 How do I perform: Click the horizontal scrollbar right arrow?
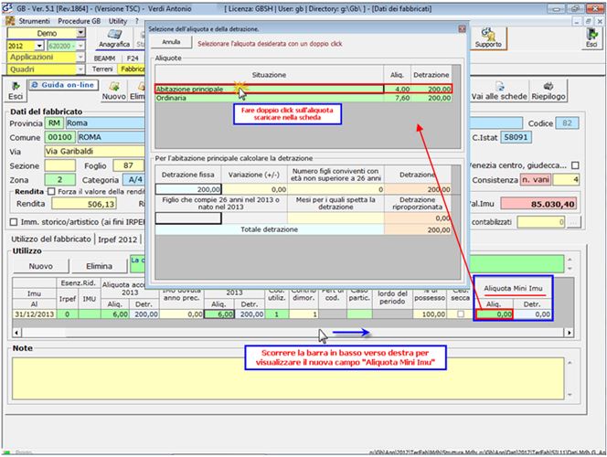569,333
